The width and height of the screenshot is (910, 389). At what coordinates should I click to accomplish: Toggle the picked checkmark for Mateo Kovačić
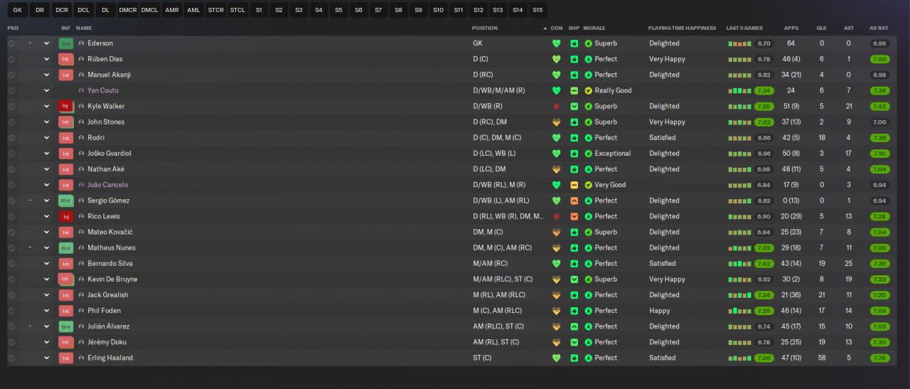pos(11,232)
